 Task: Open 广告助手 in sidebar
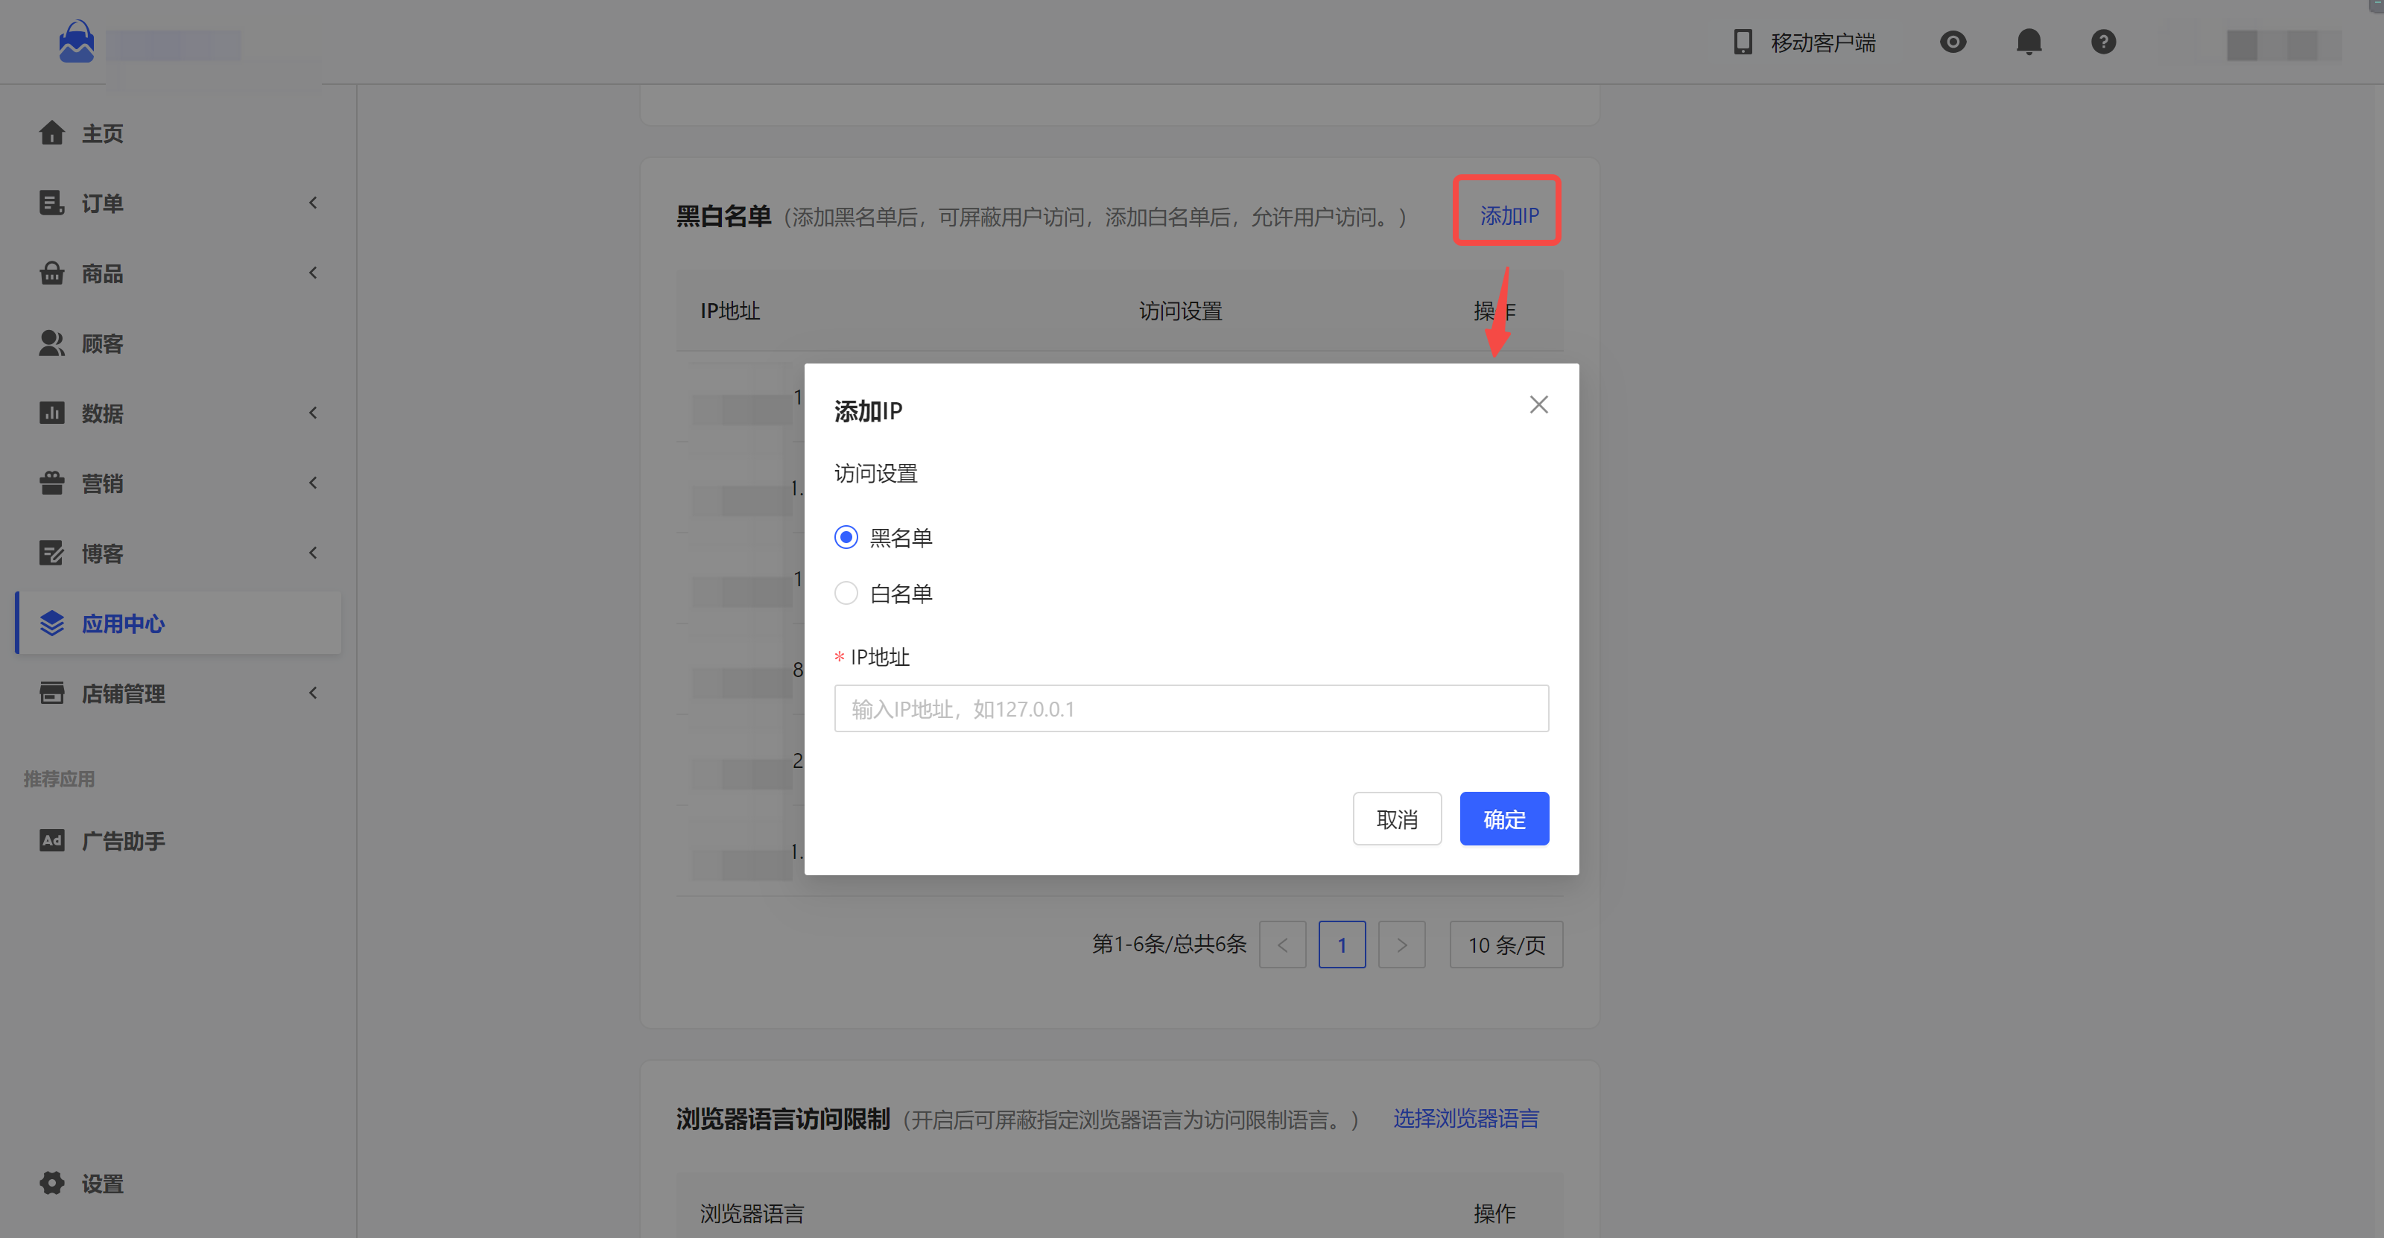pos(123,840)
